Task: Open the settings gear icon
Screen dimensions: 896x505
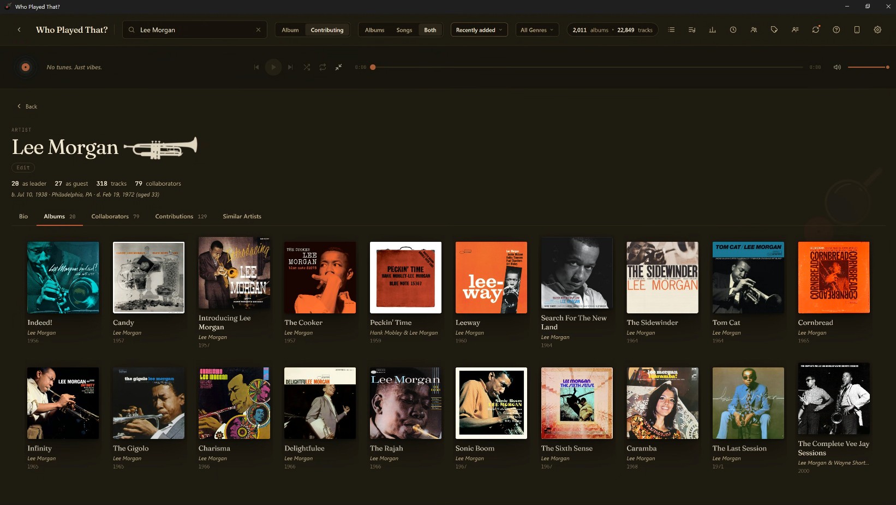Action: [x=877, y=29]
